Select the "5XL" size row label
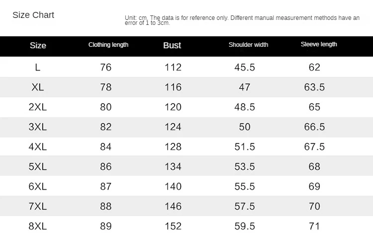This screenshot has height=252, width=373. (x=38, y=167)
